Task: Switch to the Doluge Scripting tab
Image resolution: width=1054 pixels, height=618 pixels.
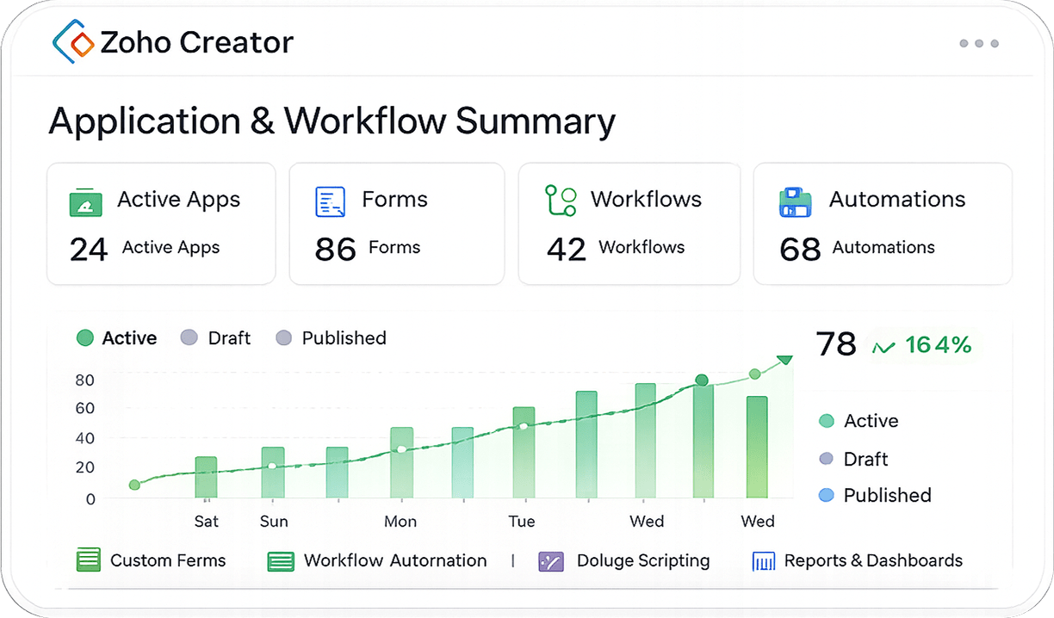Action: (x=624, y=561)
